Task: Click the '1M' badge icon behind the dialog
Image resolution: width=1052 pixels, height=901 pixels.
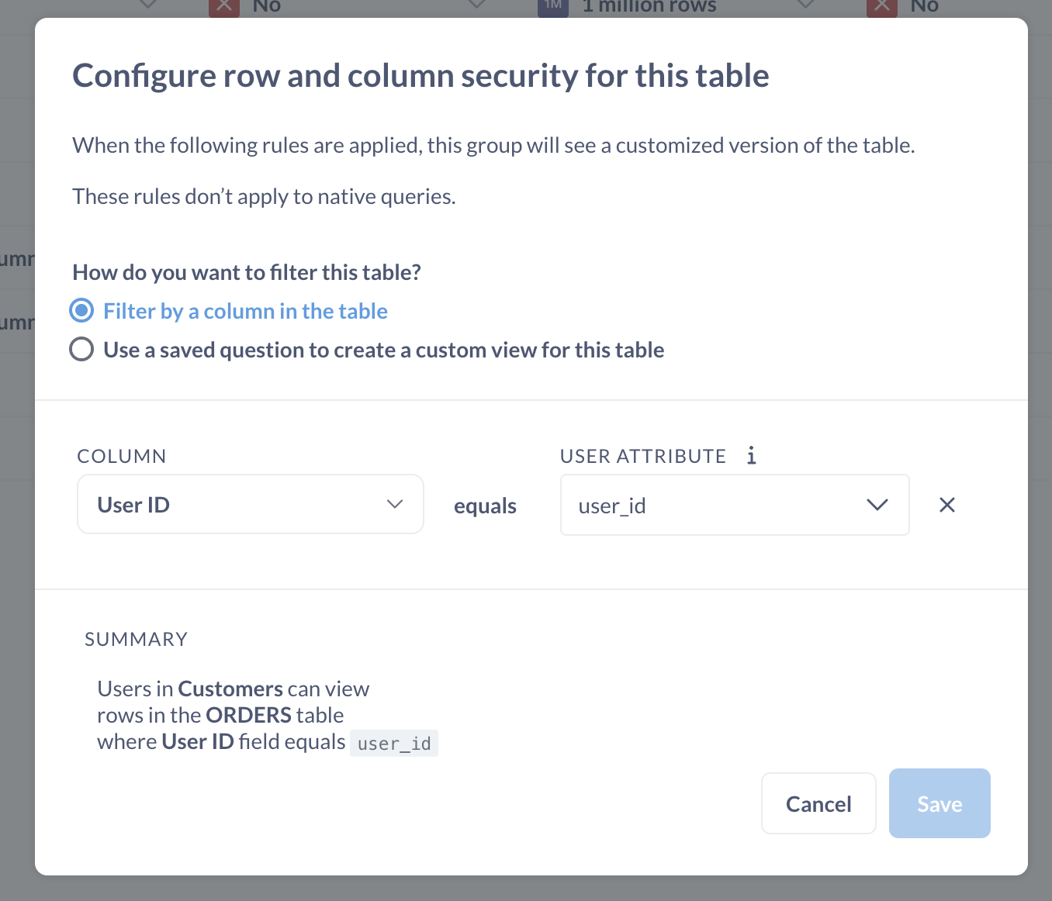Action: pyautogui.click(x=553, y=7)
